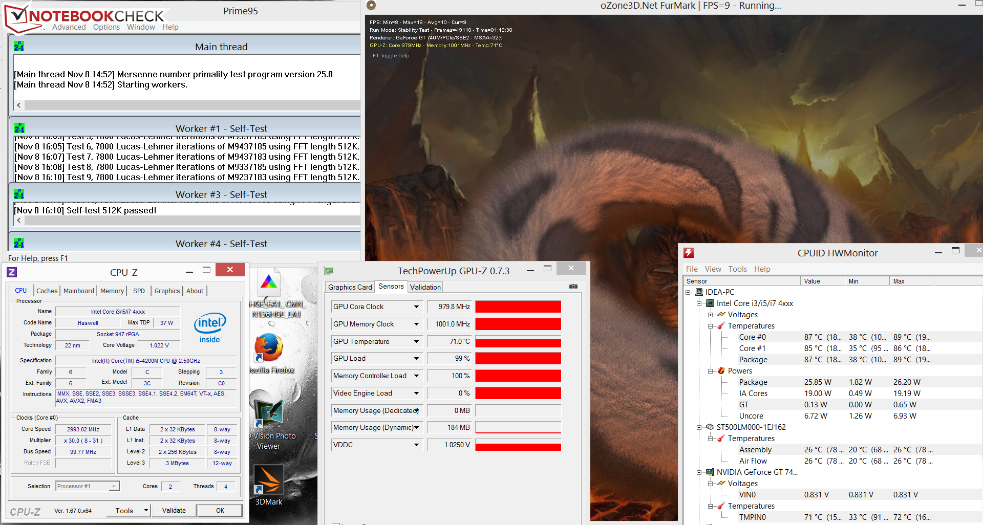Open the GPU Load sensor dropdown
The width and height of the screenshot is (983, 525).
[417, 359]
